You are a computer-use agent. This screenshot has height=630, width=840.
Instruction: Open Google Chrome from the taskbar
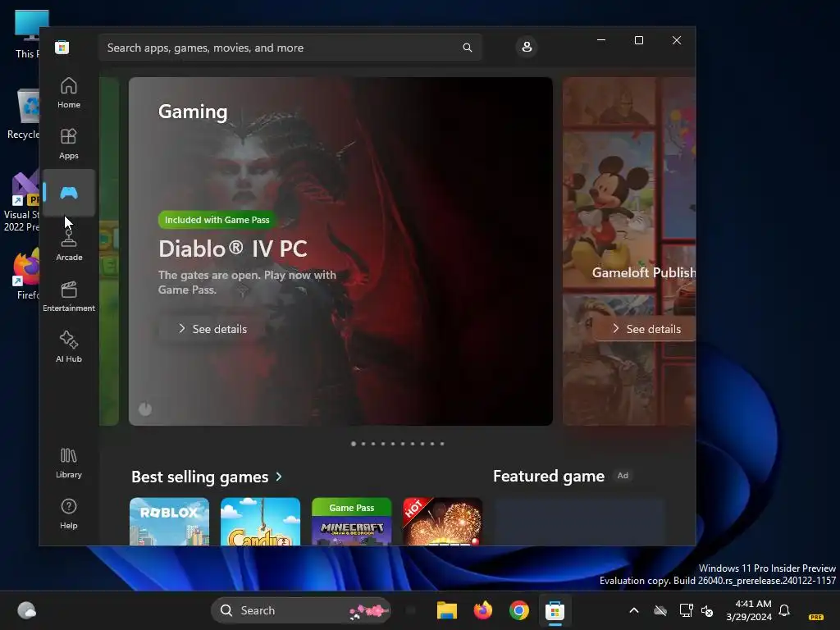(x=518, y=610)
